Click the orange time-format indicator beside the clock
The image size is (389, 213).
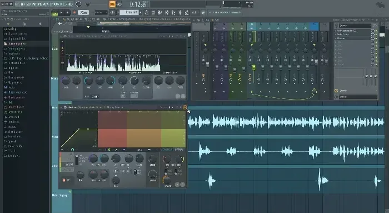click(112, 4)
